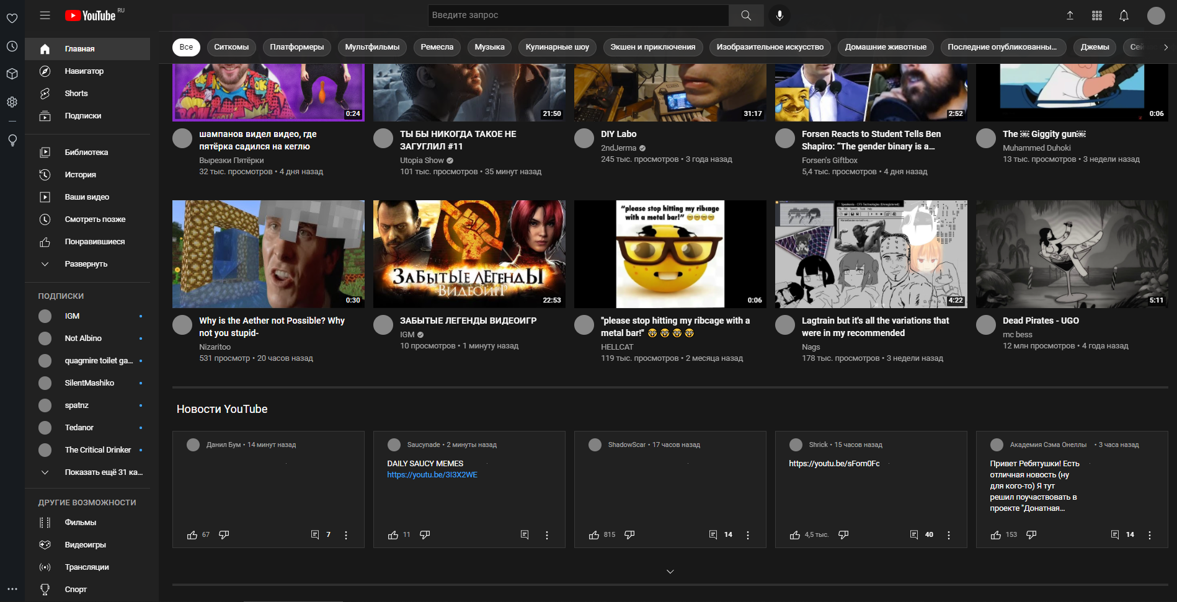Open the three-dot menu in browser sidebar
The image size is (1177, 602).
(x=12, y=589)
